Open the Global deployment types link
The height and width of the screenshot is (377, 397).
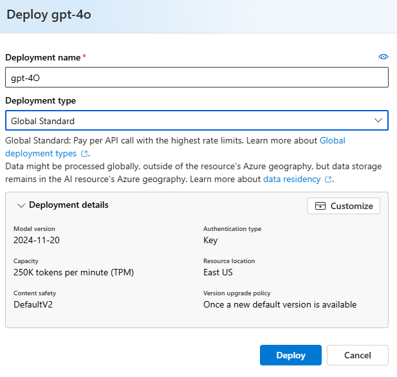pyautogui.click(x=175, y=147)
